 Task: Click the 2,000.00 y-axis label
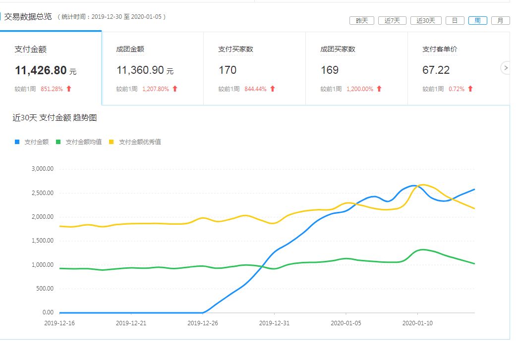coord(43,217)
